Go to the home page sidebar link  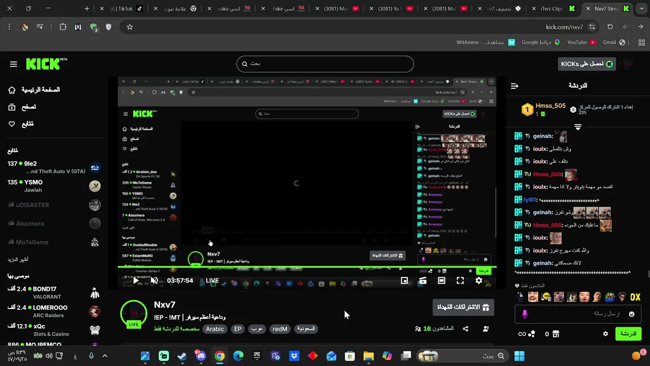(x=34, y=90)
